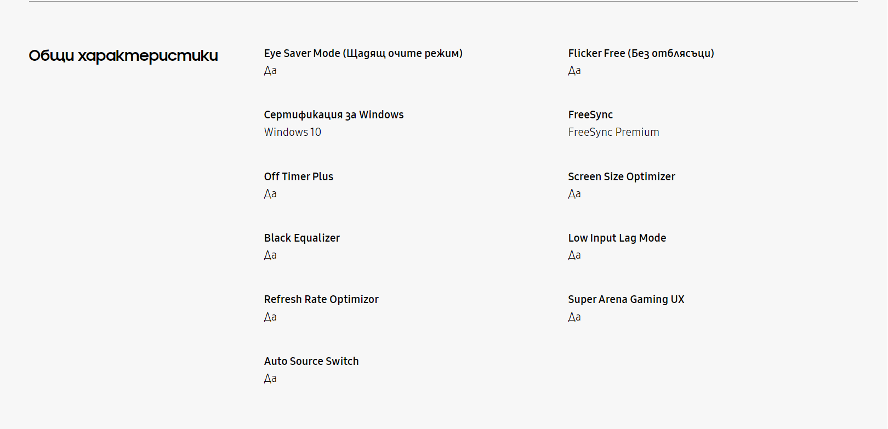Select the Eye Saver Mode spec label
The height and width of the screenshot is (429, 888).
(x=363, y=54)
